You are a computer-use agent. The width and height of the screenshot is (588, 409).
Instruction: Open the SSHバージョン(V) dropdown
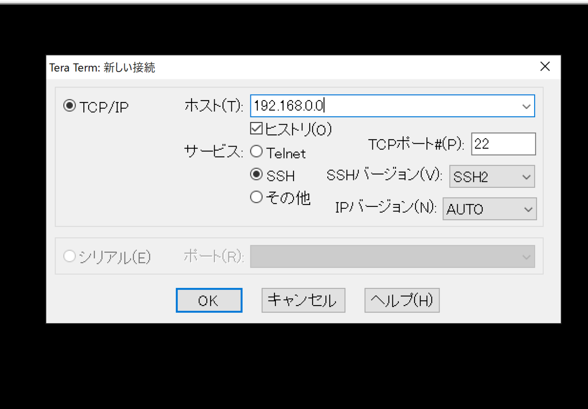(x=527, y=177)
